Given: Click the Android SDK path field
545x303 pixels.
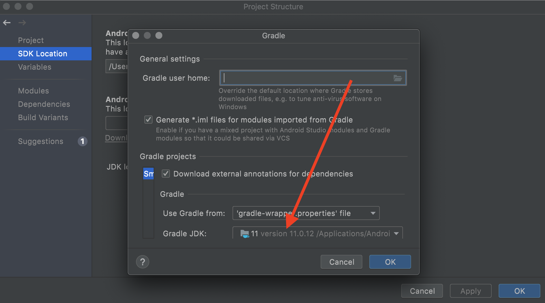Looking at the screenshot, I should tap(117, 66).
